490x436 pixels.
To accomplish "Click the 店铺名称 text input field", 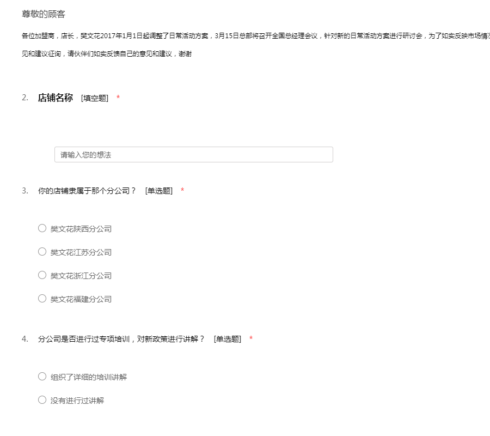I will click(193, 155).
